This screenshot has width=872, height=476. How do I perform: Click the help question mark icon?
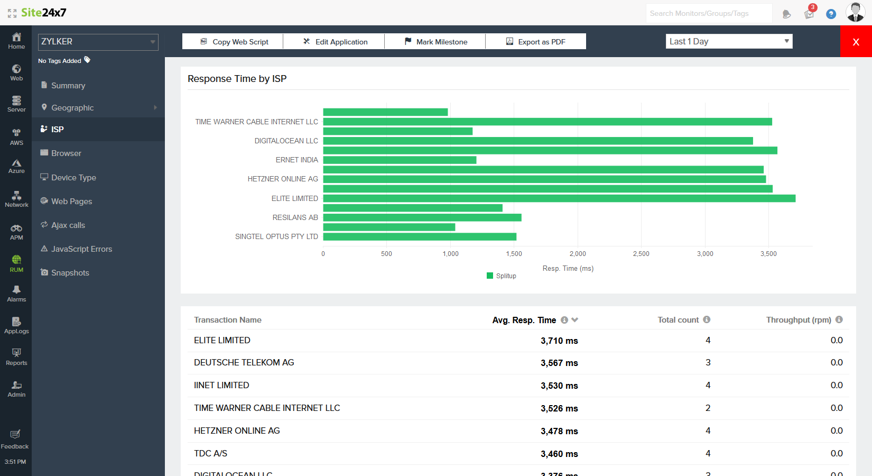831,14
